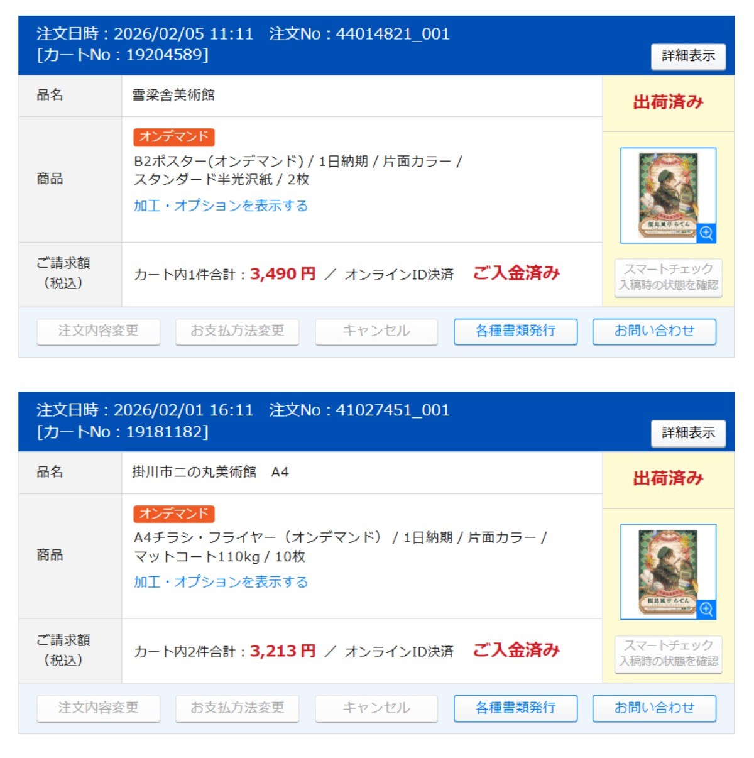This screenshot has height=758, width=754.
Task: Click スマートチェック button for first order
Action: point(668,277)
